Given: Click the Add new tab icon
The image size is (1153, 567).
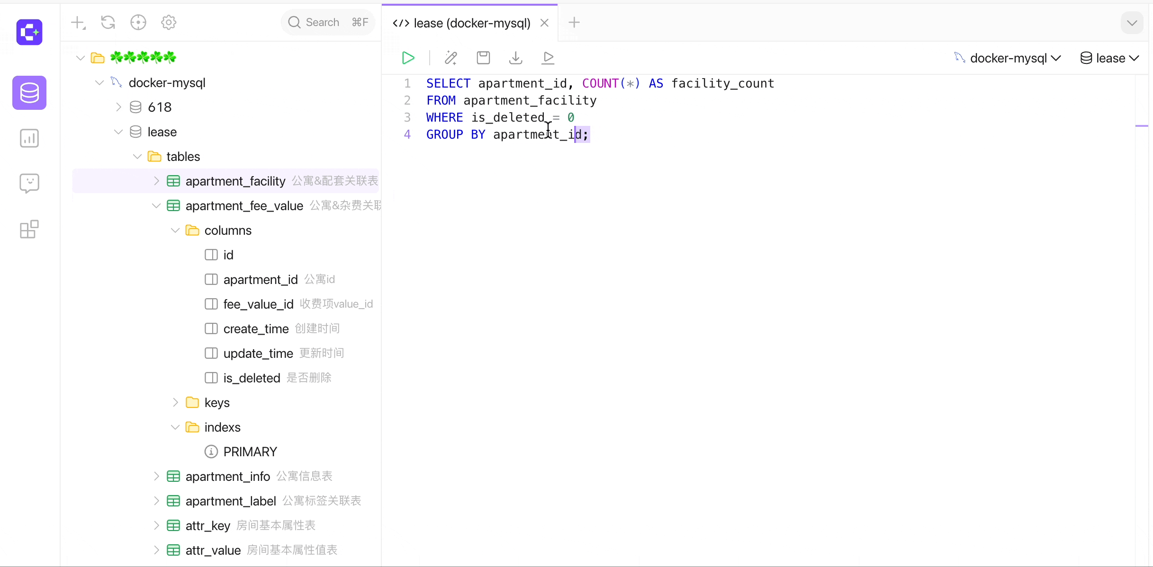Looking at the screenshot, I should (x=574, y=23).
